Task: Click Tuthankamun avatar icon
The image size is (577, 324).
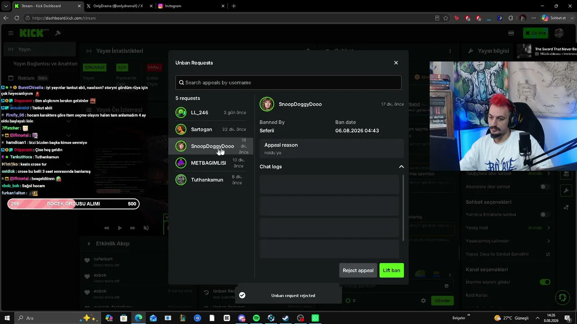Action: tap(181, 180)
